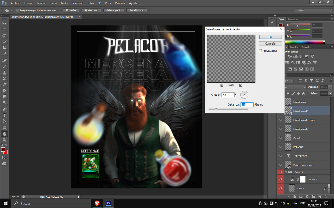
Task: Open Adjustments panel options menu
Action: (331, 47)
